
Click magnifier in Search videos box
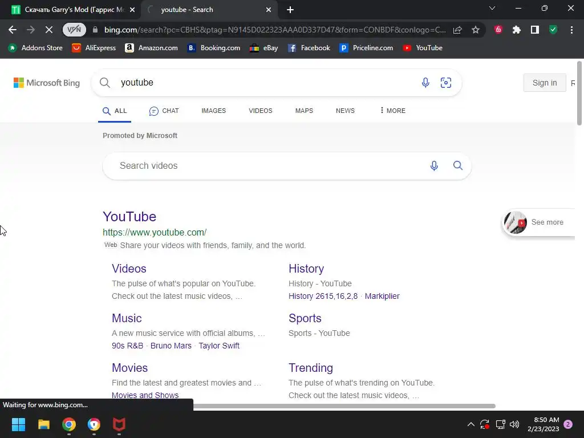click(x=458, y=166)
